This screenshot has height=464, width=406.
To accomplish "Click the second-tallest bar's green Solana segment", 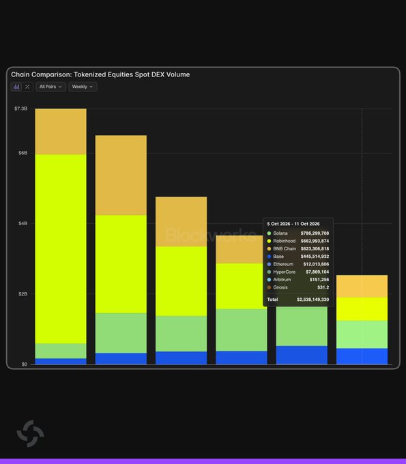I will [121, 333].
